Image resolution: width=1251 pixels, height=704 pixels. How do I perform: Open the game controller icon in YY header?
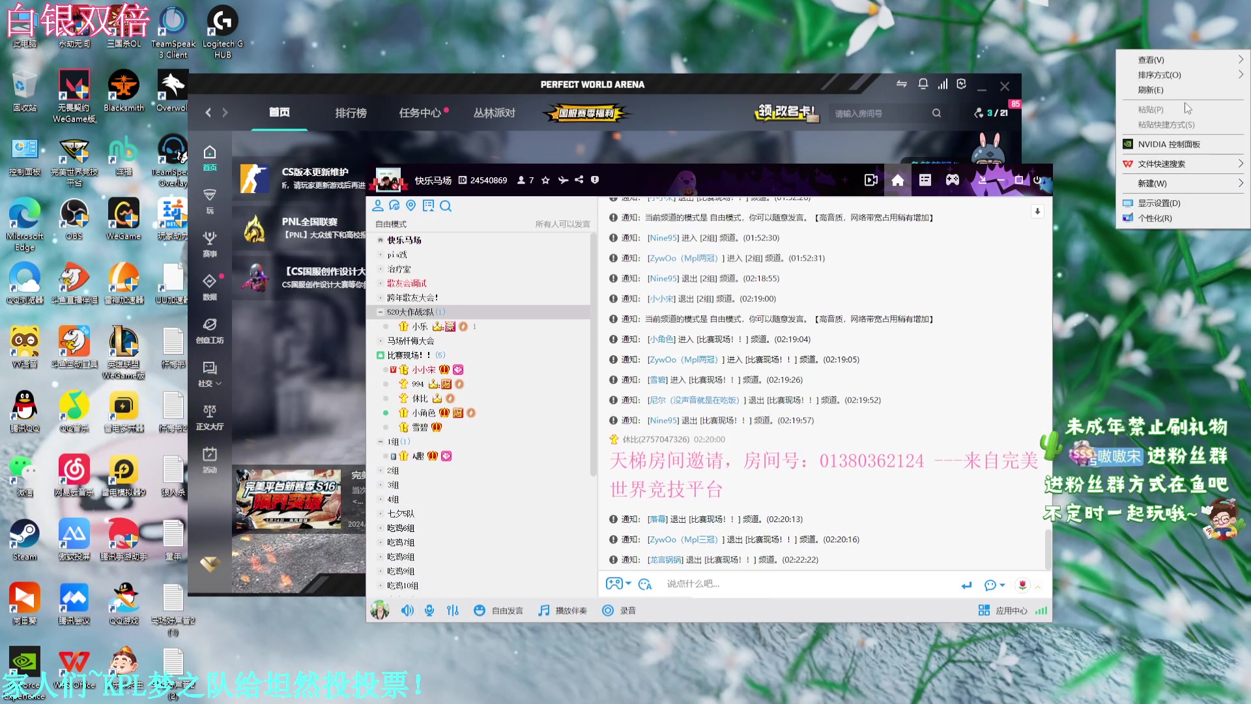(x=952, y=180)
